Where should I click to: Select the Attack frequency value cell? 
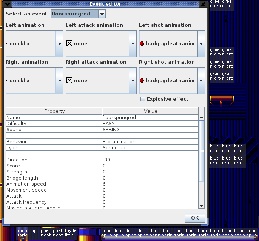click(x=150, y=202)
